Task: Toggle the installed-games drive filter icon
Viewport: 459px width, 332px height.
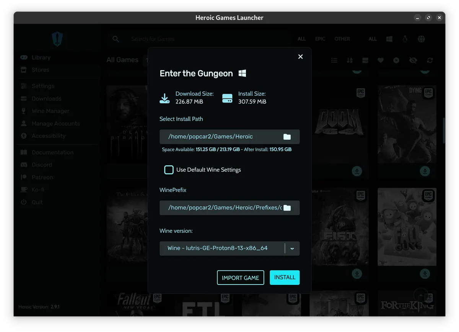Action: [x=365, y=60]
